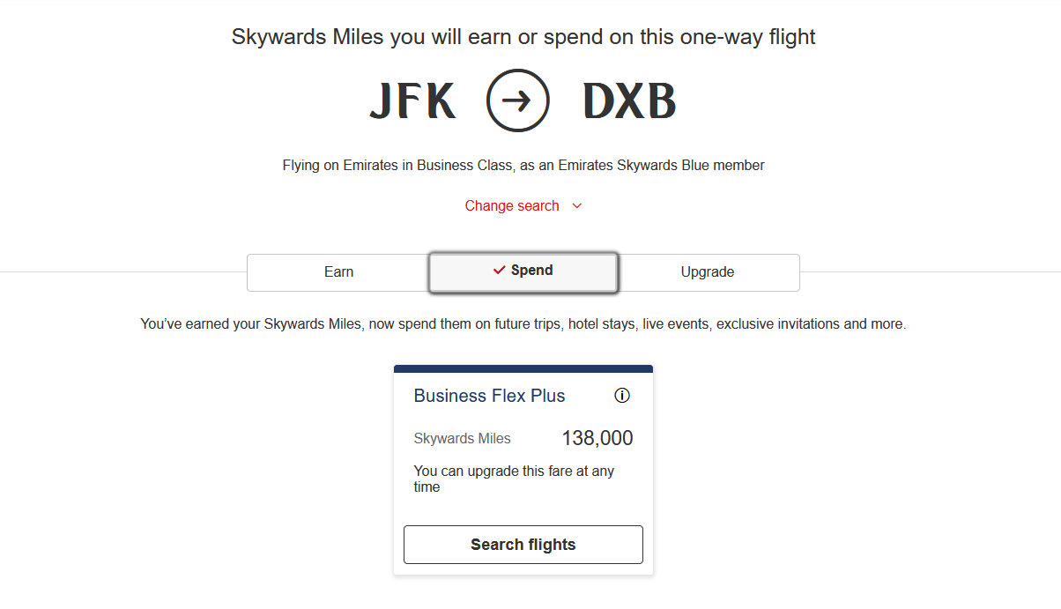Expand the Change search chevron

[577, 206]
